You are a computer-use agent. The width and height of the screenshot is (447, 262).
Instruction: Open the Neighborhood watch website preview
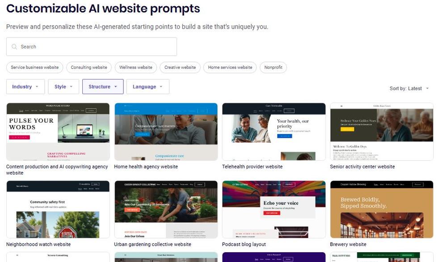(58, 209)
